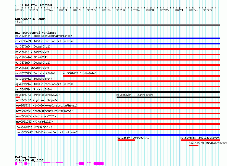Click the DGV Structural Variants track title
Viewport: 227px width, 166px height.
coord(36,33)
